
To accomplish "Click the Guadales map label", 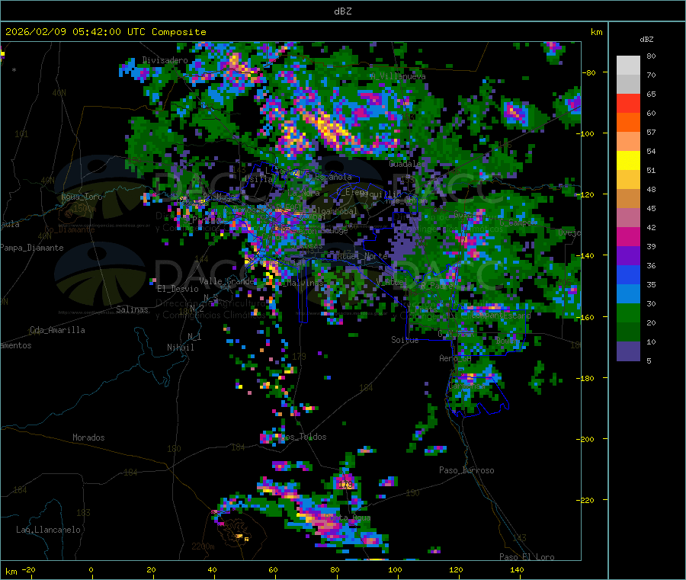I will click(407, 164).
